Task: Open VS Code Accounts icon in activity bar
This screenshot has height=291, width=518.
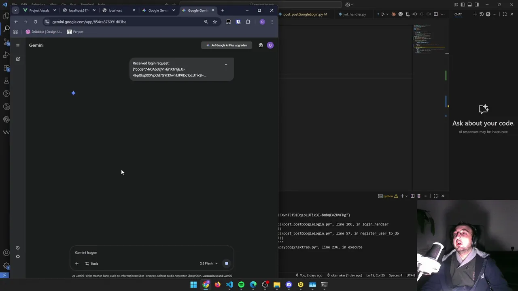Action: click(6, 253)
